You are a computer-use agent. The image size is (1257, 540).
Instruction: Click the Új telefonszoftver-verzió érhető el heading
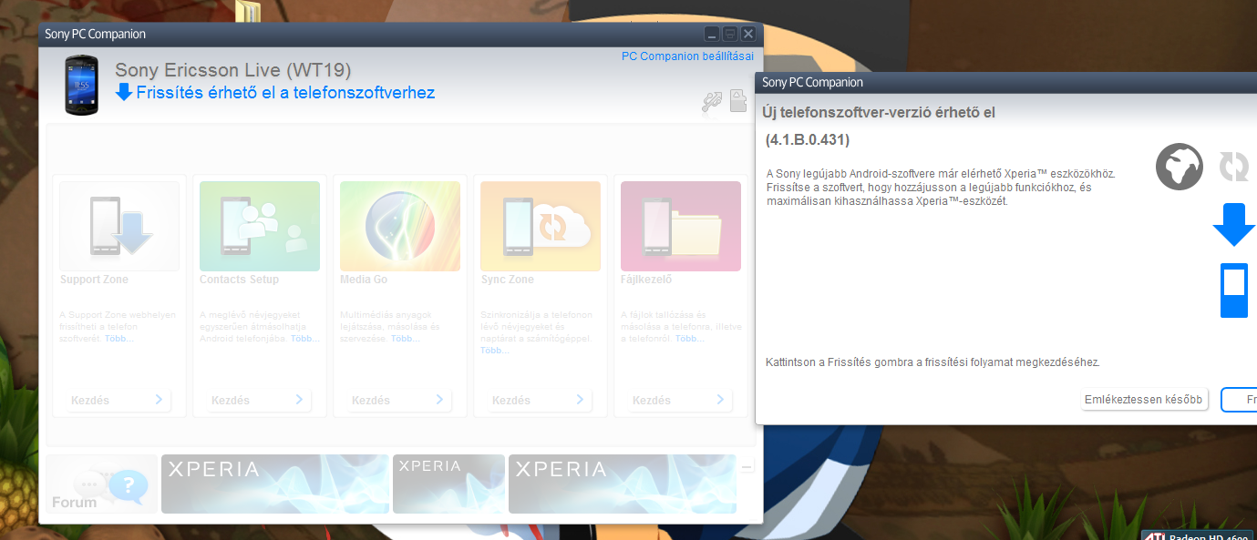879,112
